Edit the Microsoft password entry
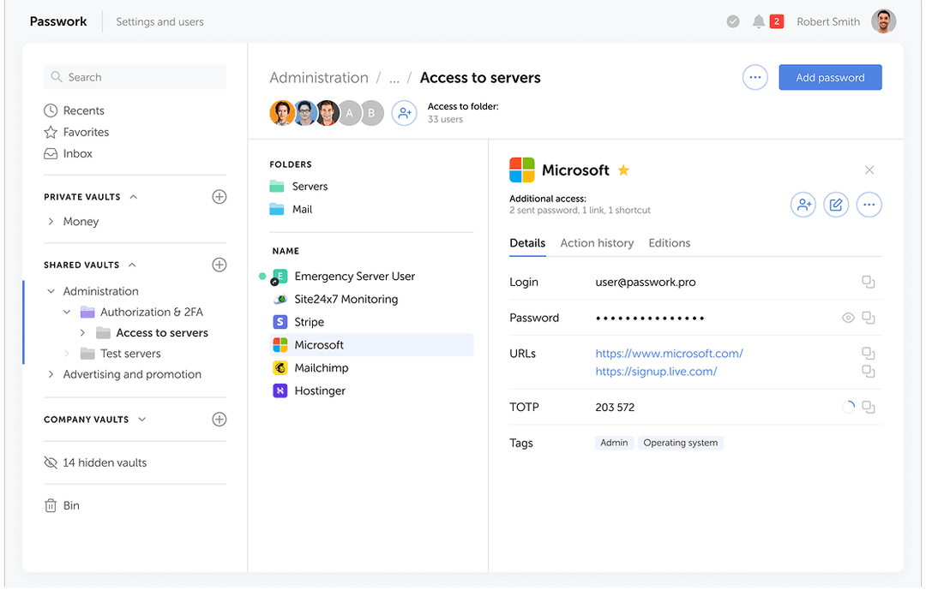 (x=836, y=205)
